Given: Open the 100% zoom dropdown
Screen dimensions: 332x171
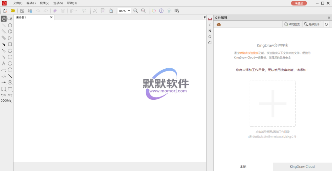Looking at the screenshot, I should (129, 11).
